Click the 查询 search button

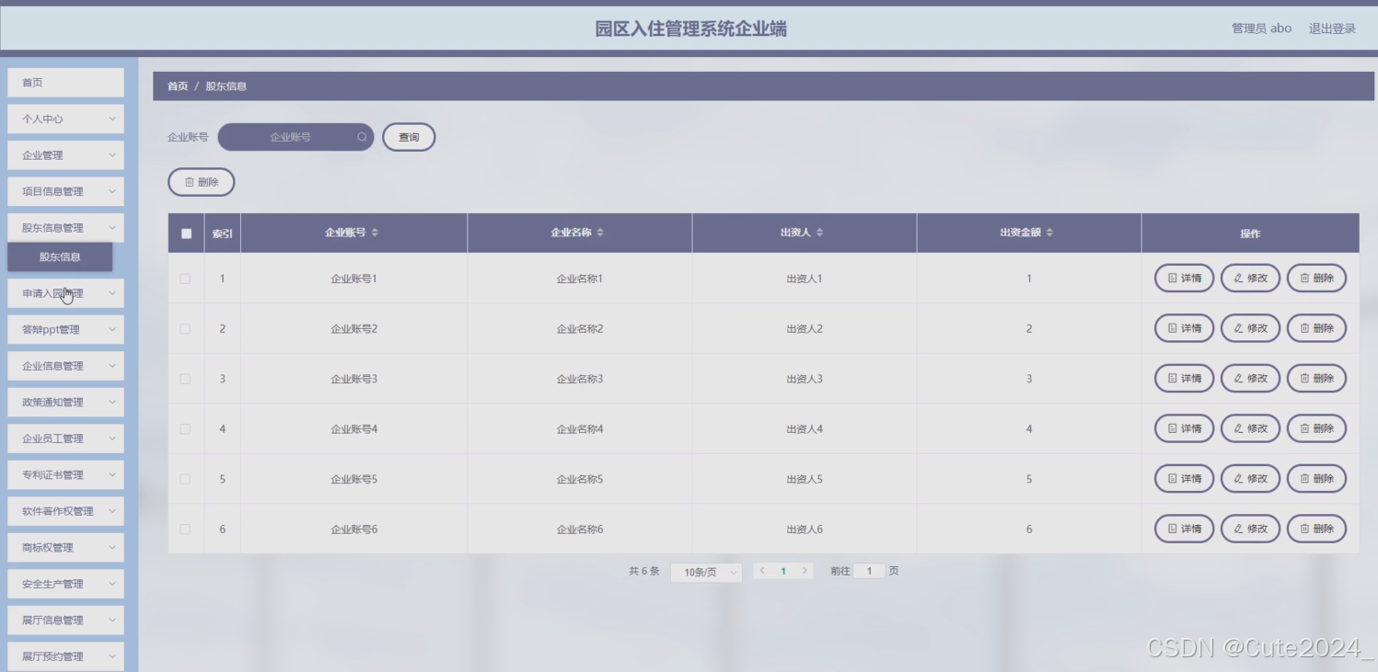click(409, 136)
